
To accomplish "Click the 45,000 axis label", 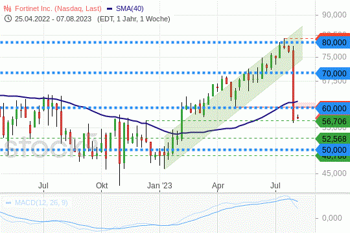I will click(334, 173).
